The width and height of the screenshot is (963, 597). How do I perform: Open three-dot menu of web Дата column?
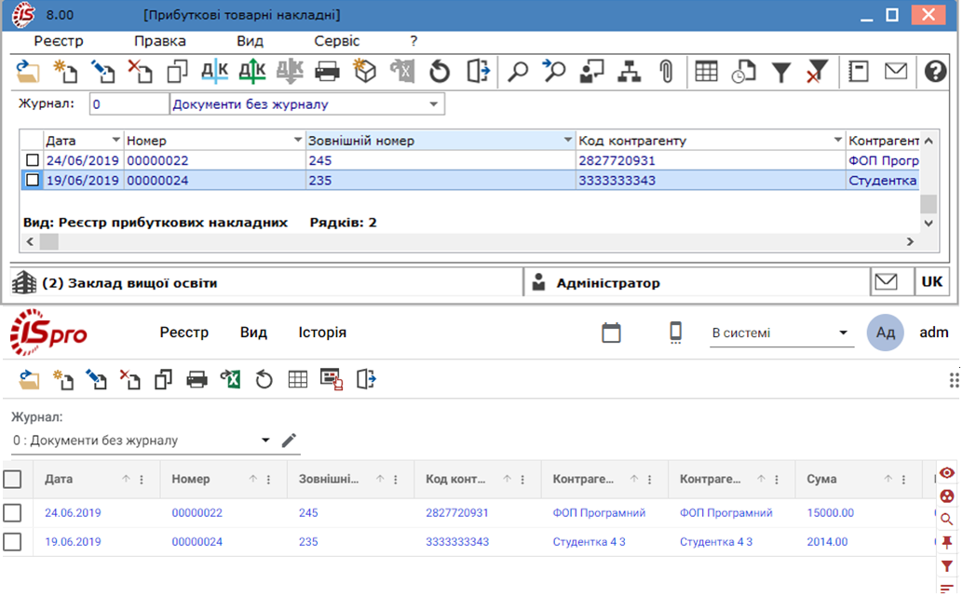click(x=142, y=480)
